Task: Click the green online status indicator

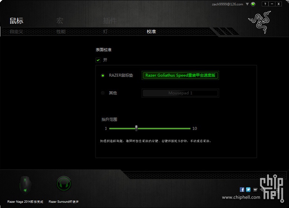Action: pos(253,4)
